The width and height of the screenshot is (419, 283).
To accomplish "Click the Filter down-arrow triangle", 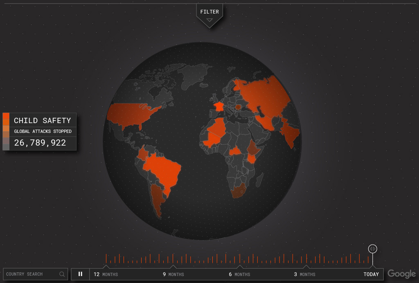I will pyautogui.click(x=209, y=20).
